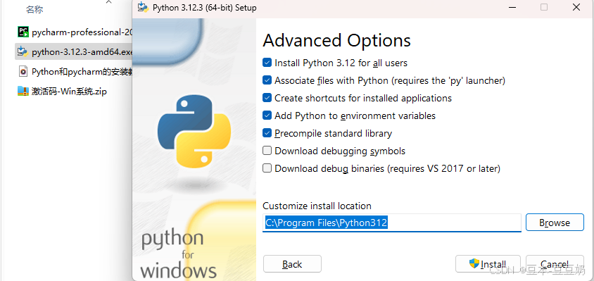Click the Back button

pos(292,264)
